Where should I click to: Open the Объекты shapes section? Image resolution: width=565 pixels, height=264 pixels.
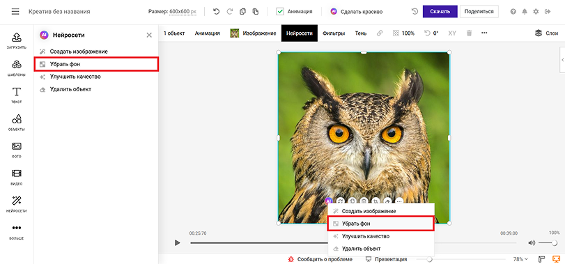pyautogui.click(x=17, y=123)
